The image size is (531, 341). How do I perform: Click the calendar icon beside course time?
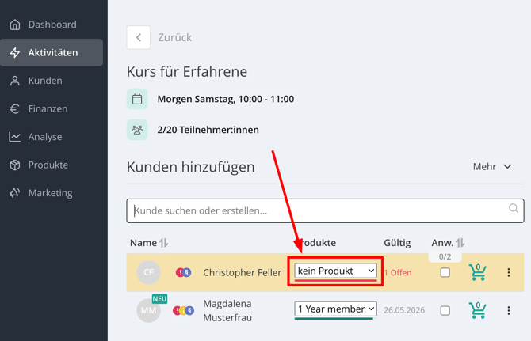point(137,99)
